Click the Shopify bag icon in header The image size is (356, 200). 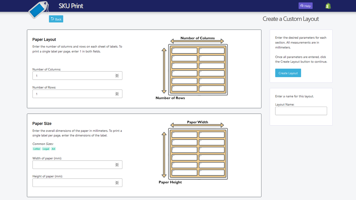pyautogui.click(x=328, y=6)
